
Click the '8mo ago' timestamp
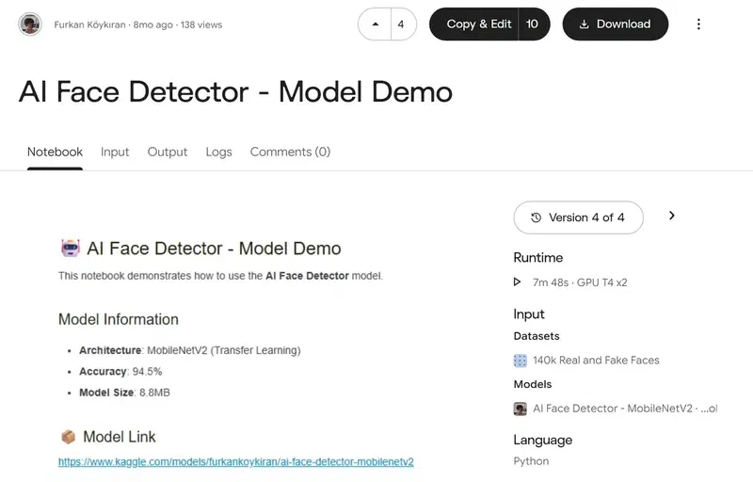[x=152, y=24]
